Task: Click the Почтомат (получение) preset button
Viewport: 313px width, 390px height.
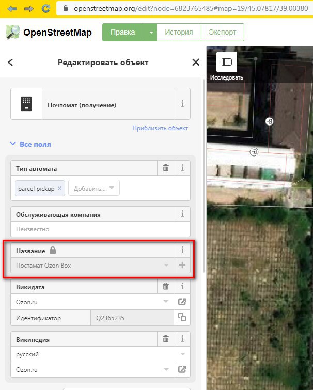Action: tap(107, 105)
